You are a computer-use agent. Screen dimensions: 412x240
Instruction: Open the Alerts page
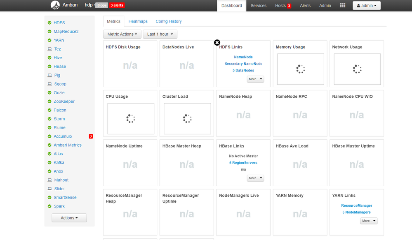coord(305,5)
